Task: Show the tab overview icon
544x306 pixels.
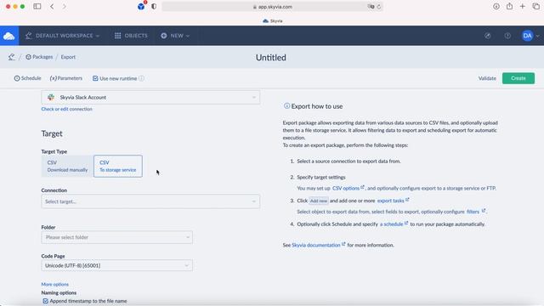Action: coord(536,6)
